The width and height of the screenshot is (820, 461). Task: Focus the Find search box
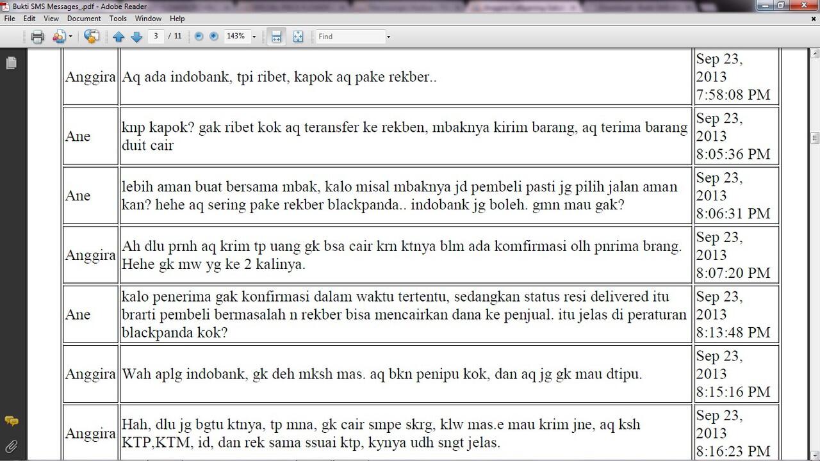(x=350, y=36)
